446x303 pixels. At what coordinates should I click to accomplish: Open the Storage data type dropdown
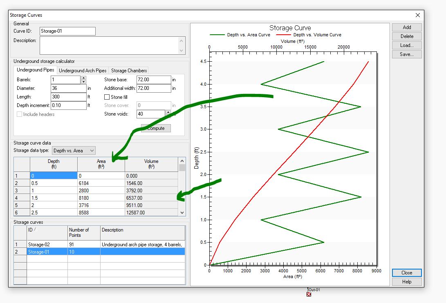(74, 151)
